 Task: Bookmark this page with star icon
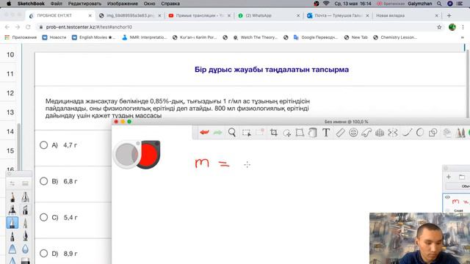pos(439,27)
